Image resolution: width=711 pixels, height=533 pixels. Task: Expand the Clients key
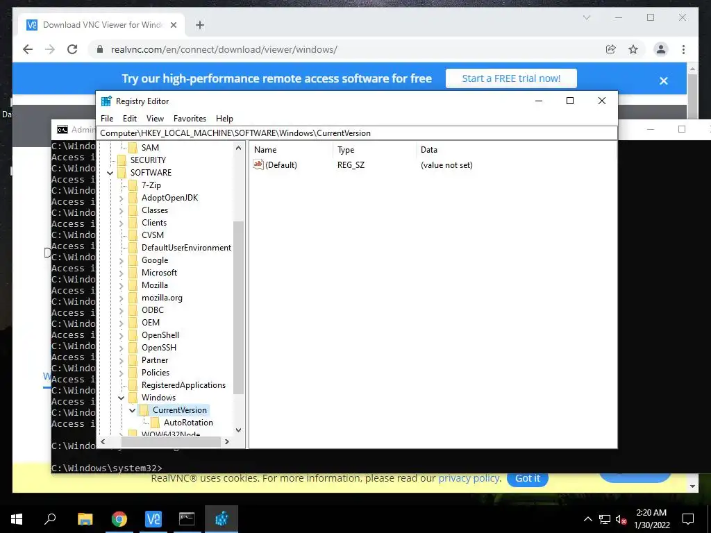pyautogui.click(x=121, y=223)
